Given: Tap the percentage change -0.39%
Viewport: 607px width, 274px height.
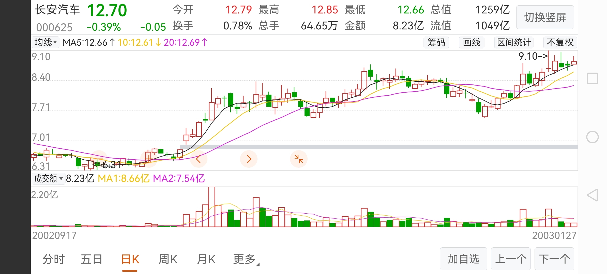Looking at the screenshot, I should [x=104, y=27].
